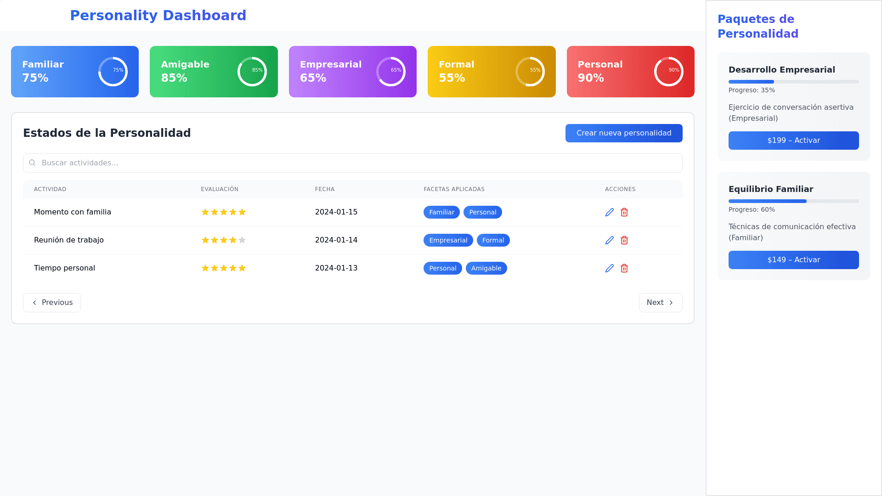Viewport: 882px width, 496px height.
Task: Click Desarrollo Empresarial progress bar
Action: pyautogui.click(x=793, y=82)
